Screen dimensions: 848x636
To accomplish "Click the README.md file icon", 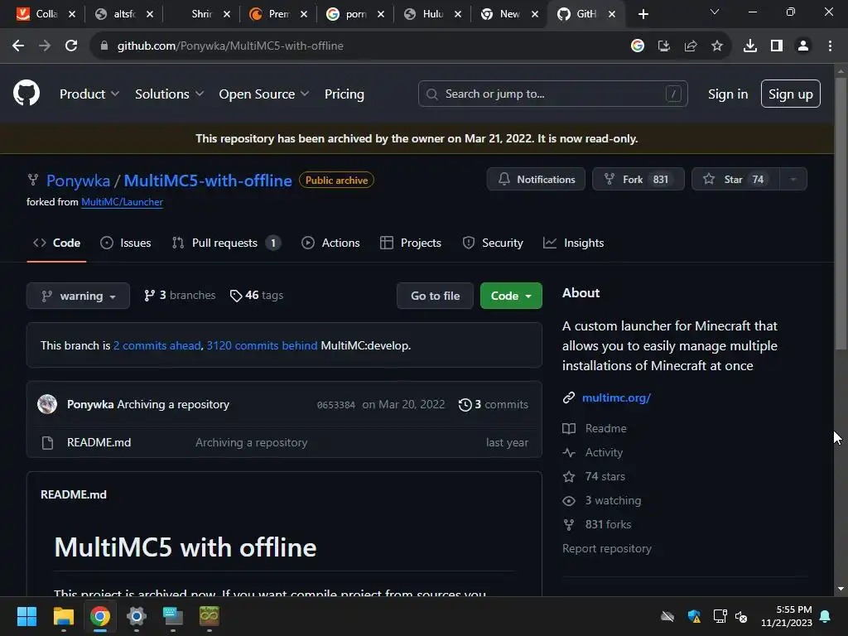I will pyautogui.click(x=47, y=443).
